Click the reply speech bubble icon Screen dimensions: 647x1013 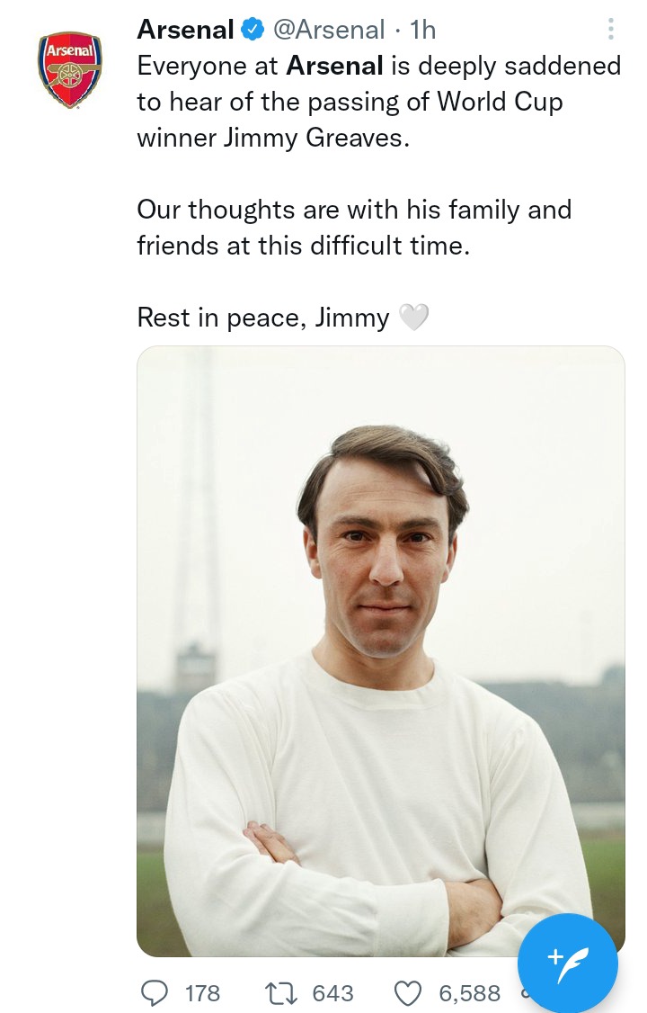pyautogui.click(x=155, y=992)
